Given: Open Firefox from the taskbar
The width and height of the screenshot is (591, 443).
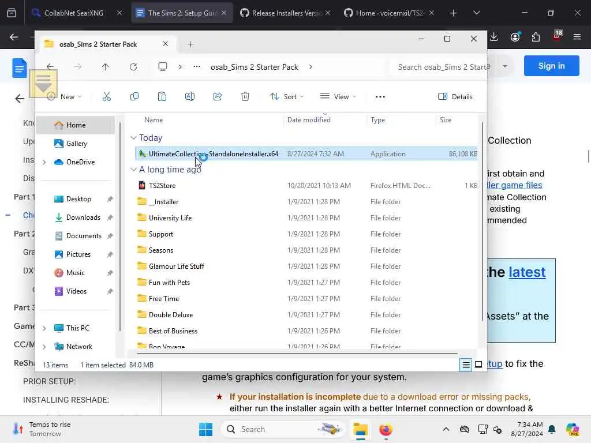Looking at the screenshot, I should click(385, 429).
